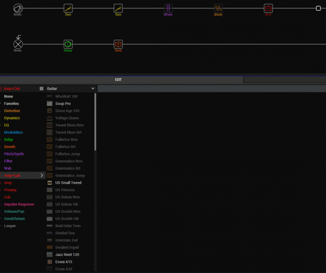
Task: Select the Grammatico Brt model name
Action: point(68,168)
